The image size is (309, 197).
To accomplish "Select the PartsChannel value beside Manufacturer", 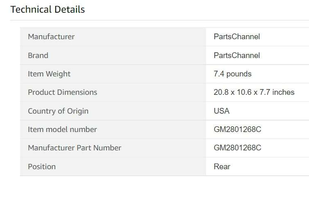I will (237, 37).
